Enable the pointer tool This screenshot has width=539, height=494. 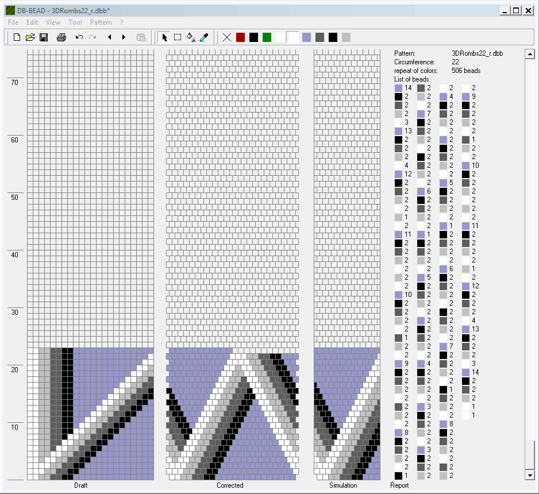(164, 37)
